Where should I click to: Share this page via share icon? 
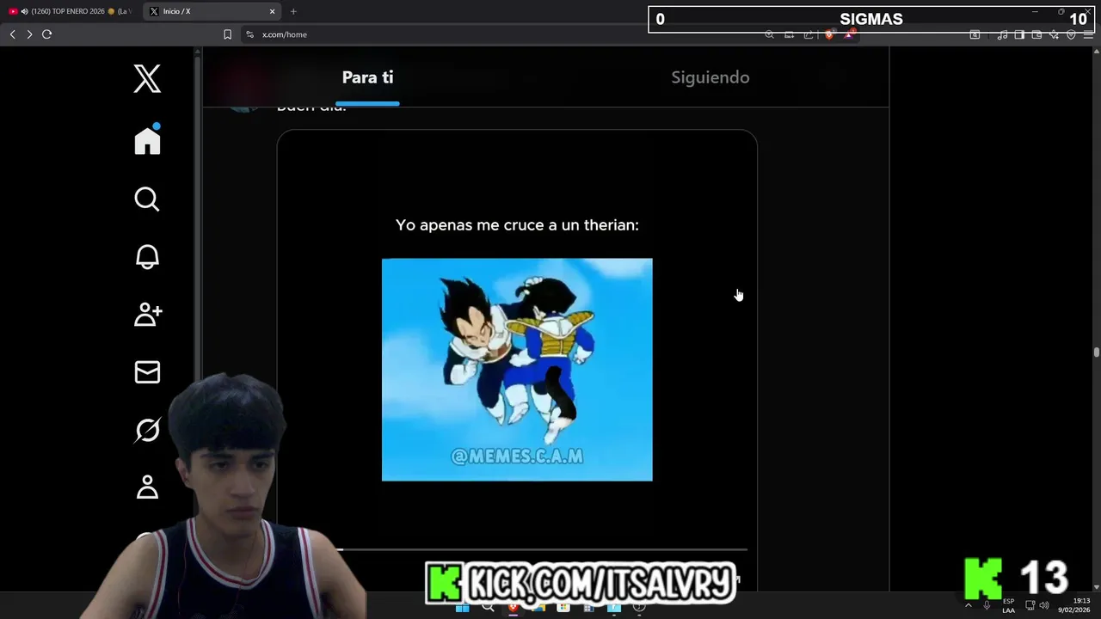809,34
